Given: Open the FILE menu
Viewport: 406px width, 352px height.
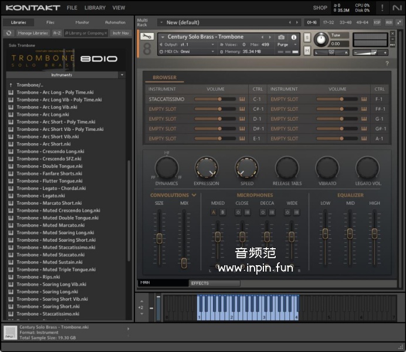Looking at the screenshot, I should (x=72, y=8).
